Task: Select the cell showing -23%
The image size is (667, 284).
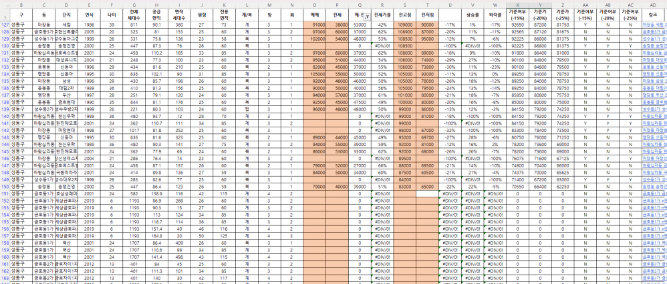Action: [x=495, y=67]
